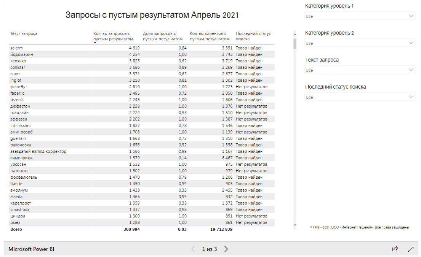Enter full screen mode via expand icon
The width and height of the screenshot is (421, 257).
tap(411, 249)
